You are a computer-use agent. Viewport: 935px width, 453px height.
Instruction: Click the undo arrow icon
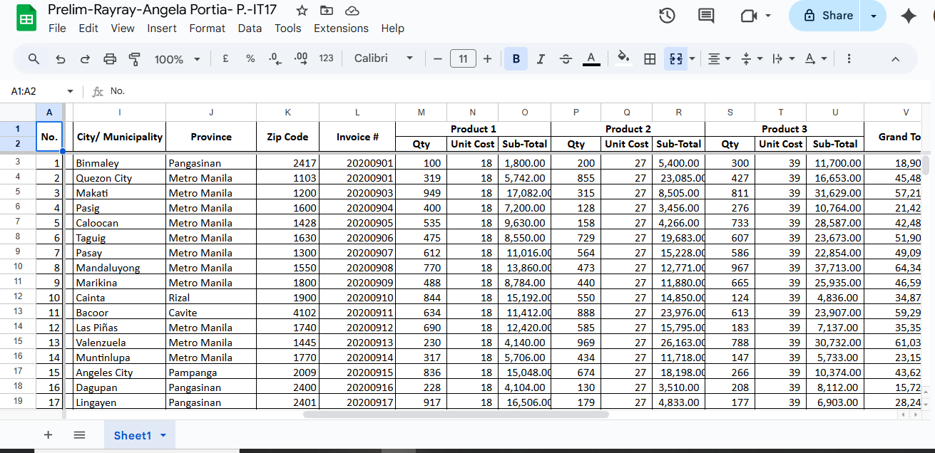(60, 59)
